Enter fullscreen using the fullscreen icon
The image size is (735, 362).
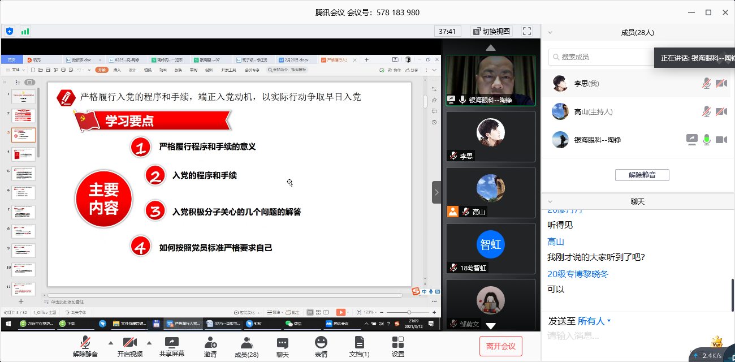(x=527, y=31)
